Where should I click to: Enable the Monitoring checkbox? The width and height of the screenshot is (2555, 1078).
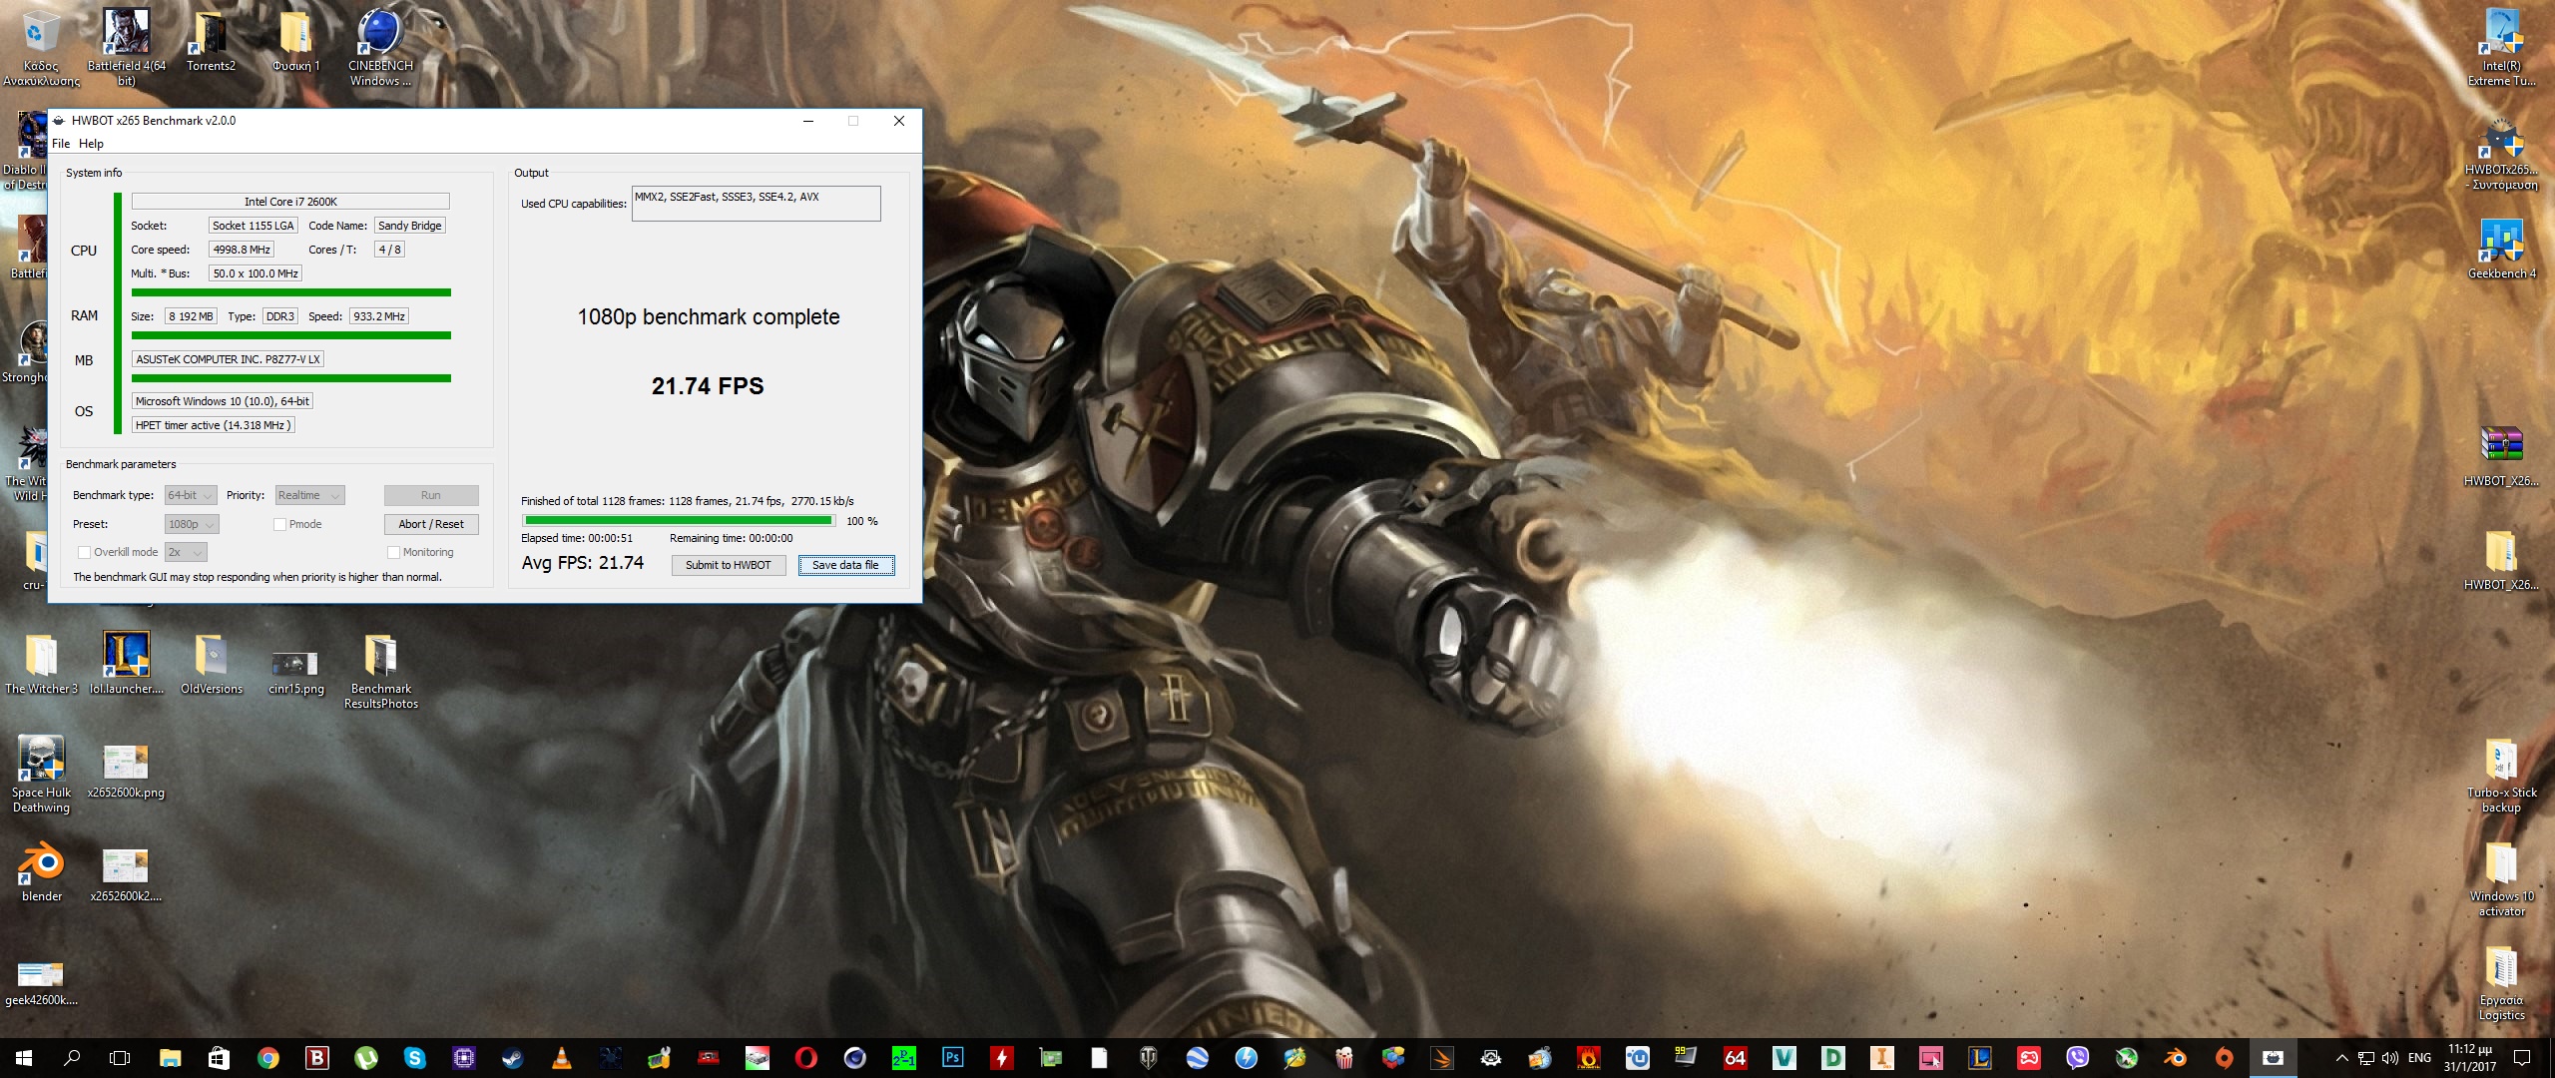pos(420,552)
